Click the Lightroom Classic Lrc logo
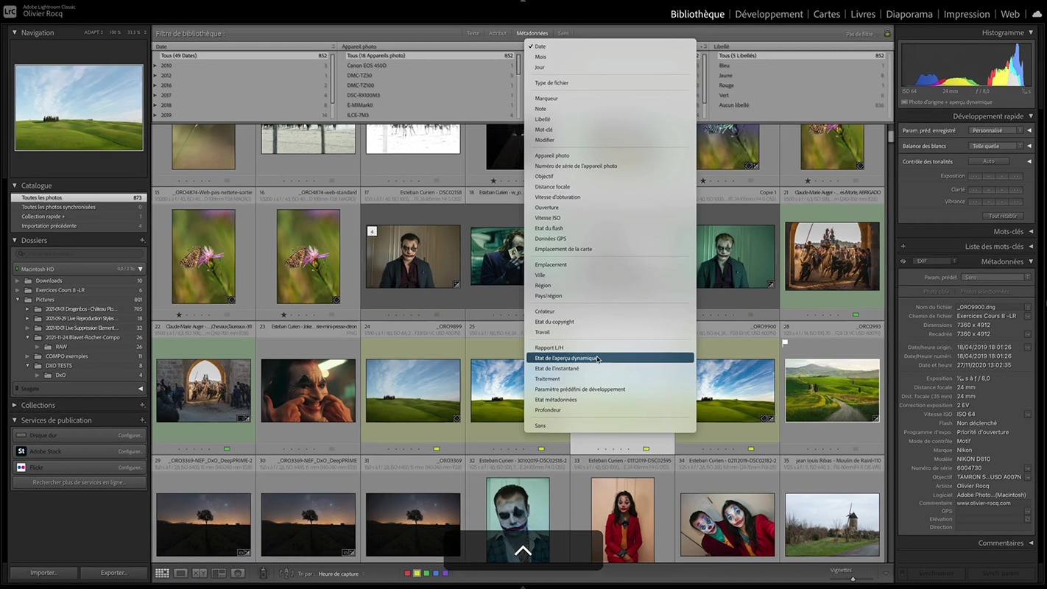Viewport: 1047px width, 589px height. coord(10,10)
